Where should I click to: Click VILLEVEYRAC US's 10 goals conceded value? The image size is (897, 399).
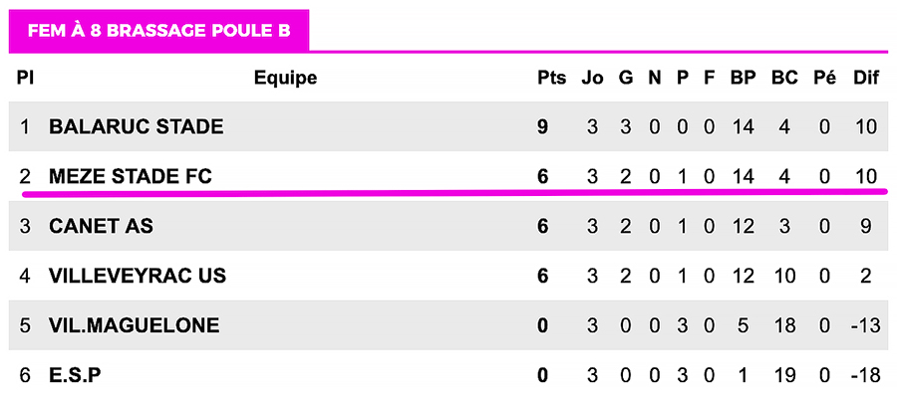[x=783, y=276]
